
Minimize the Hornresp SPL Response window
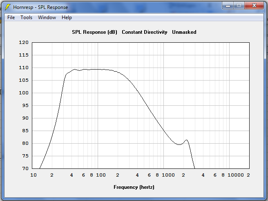click(228, 6)
